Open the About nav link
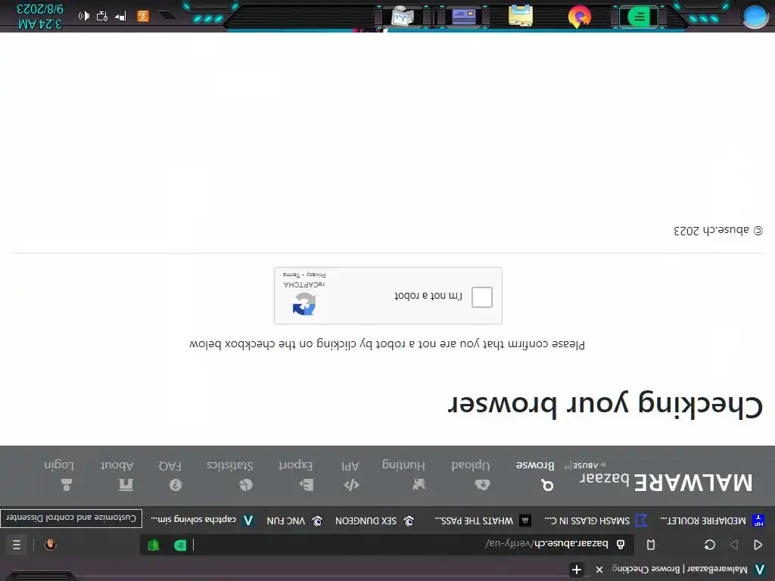Viewport: 775px width, 581px height. pyautogui.click(x=117, y=465)
